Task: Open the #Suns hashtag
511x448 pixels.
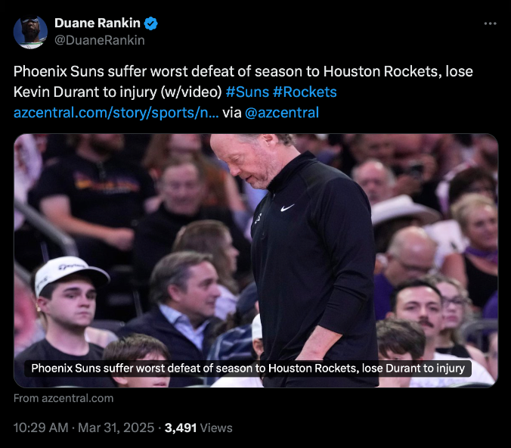Action: click(247, 92)
